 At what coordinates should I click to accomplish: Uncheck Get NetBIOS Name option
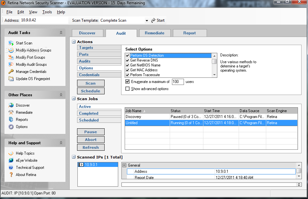click(x=128, y=65)
